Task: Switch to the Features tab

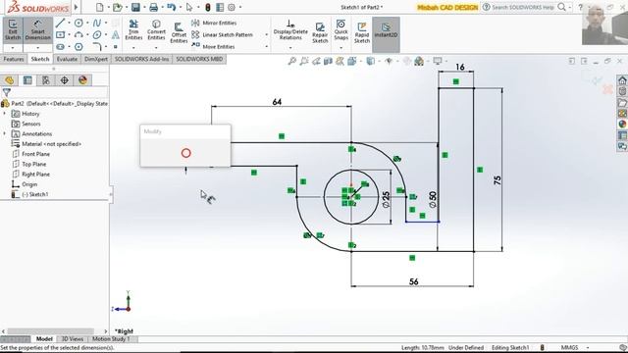Action: tap(14, 59)
